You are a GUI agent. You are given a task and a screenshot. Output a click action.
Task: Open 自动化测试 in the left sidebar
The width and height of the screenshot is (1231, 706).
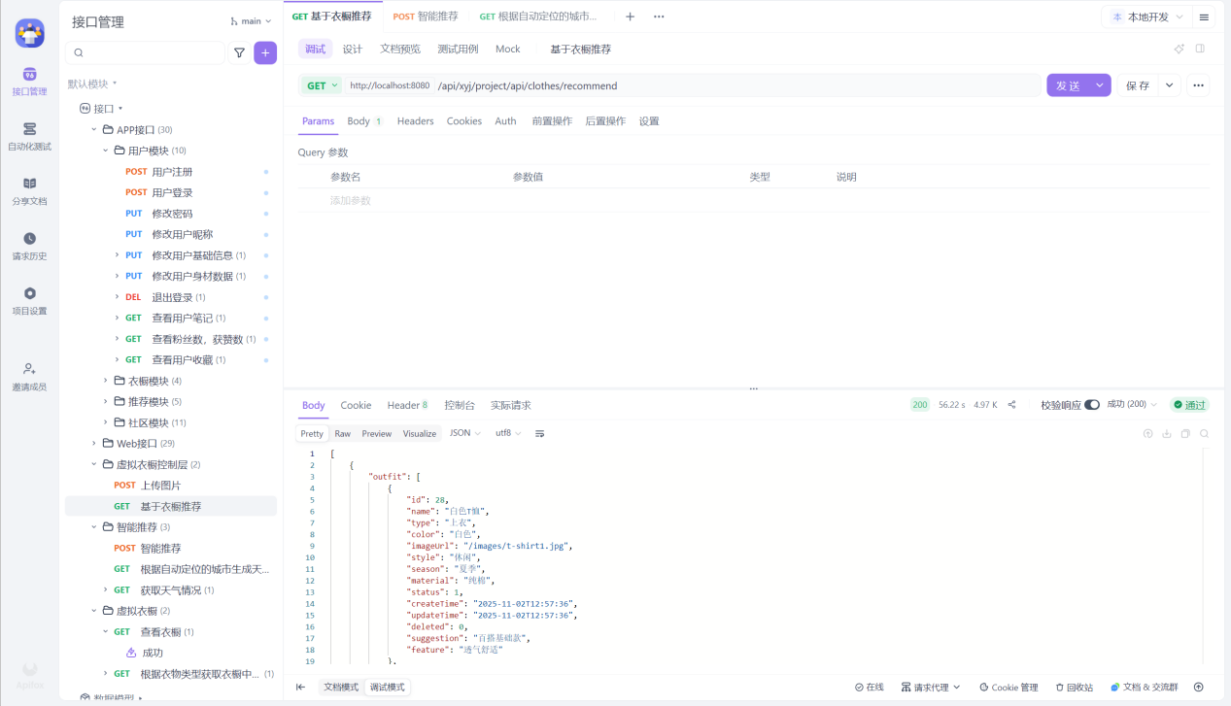point(29,136)
